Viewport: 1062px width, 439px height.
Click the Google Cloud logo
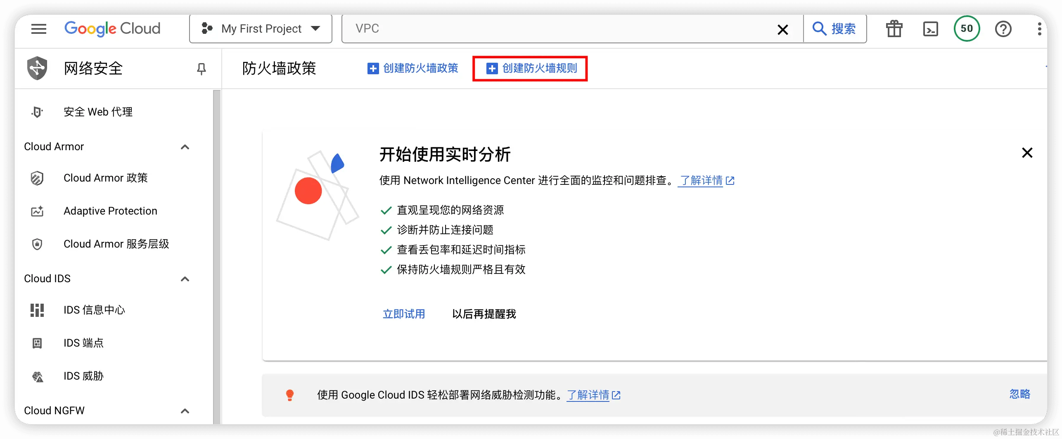[112, 28]
